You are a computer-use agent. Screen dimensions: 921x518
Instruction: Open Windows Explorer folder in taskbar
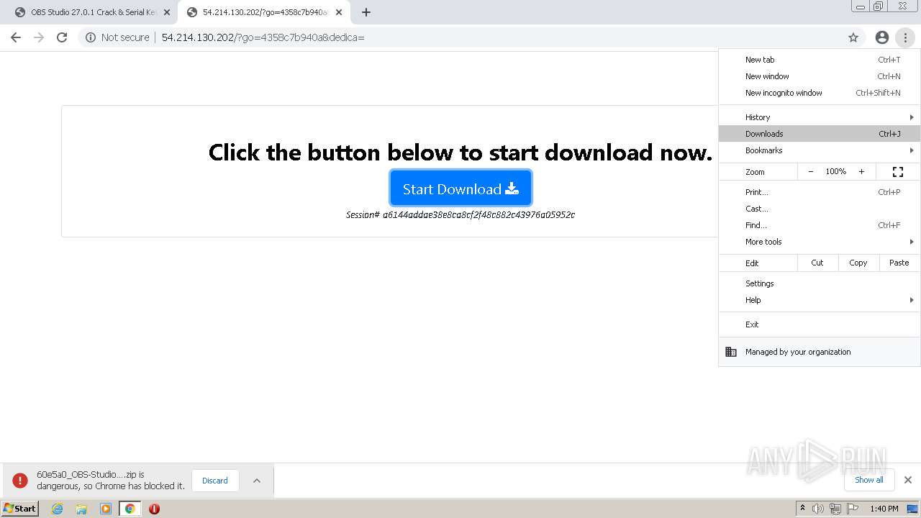[81, 509]
